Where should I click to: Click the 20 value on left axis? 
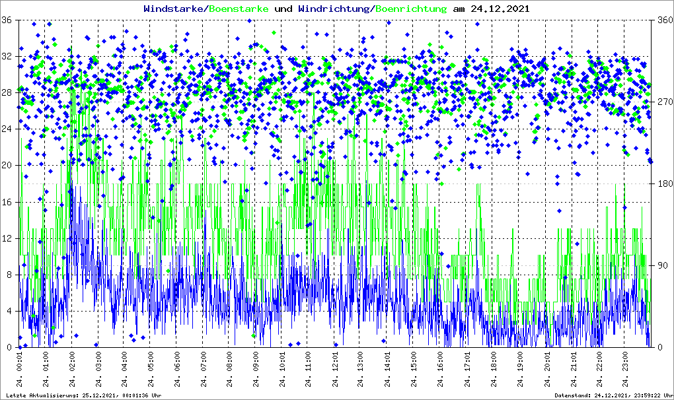click(x=6, y=166)
